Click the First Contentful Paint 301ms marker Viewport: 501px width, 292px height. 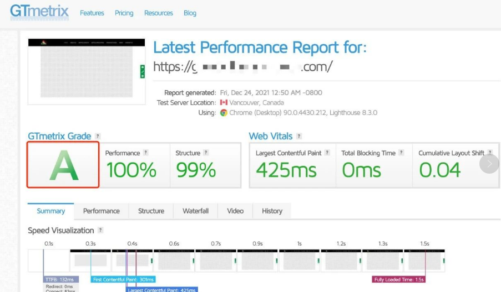123,280
